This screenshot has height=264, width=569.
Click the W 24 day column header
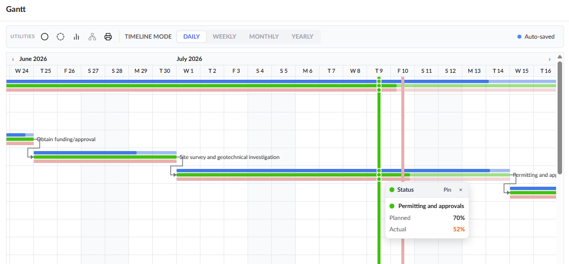point(21,71)
